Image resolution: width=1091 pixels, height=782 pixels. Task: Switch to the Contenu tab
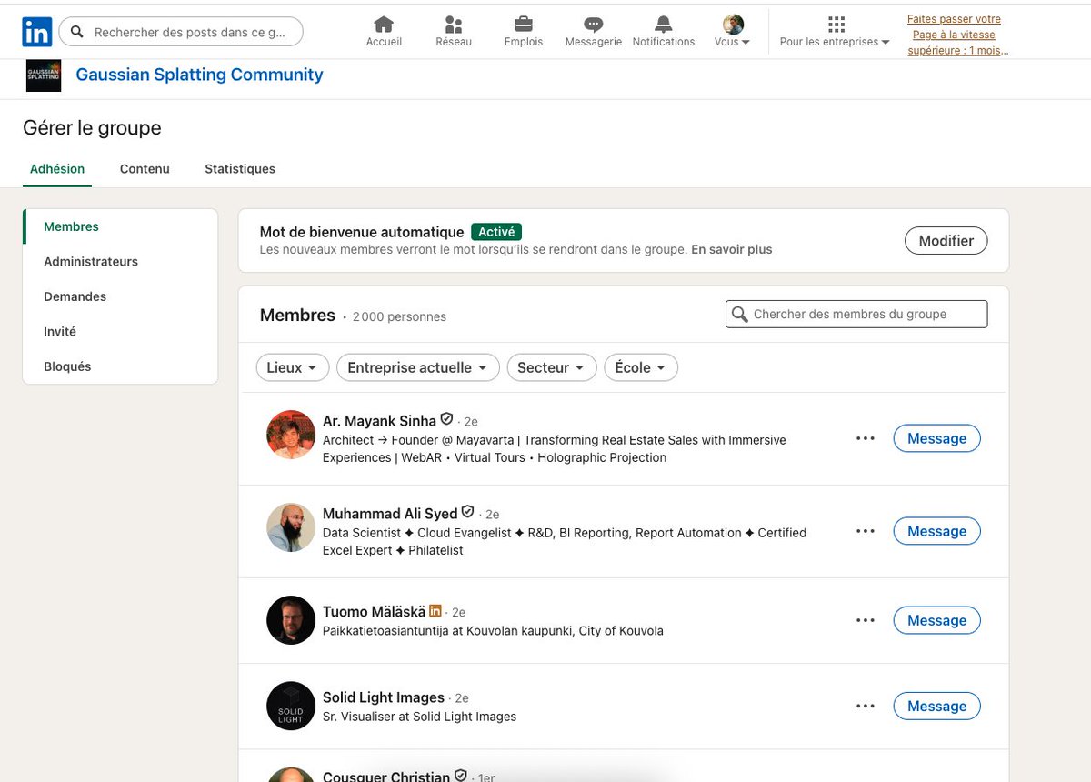(145, 169)
